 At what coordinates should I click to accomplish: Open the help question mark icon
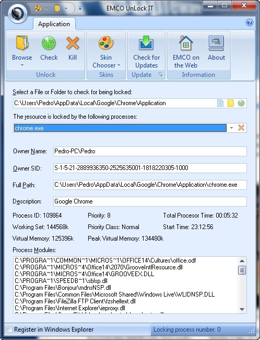click(250, 22)
